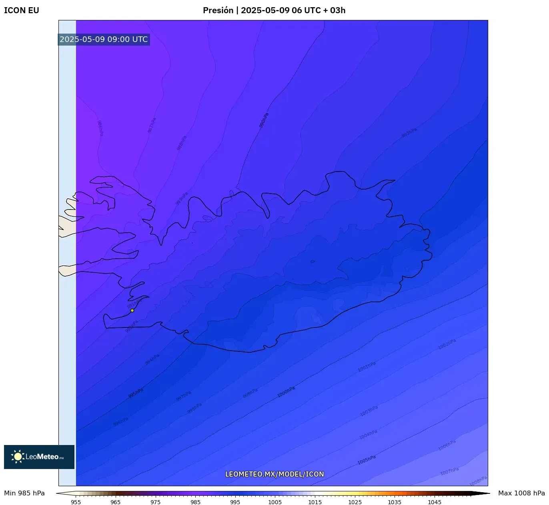549x505 pixels.
Task: Click the 986hPa isobar label
Action: click(x=100, y=128)
